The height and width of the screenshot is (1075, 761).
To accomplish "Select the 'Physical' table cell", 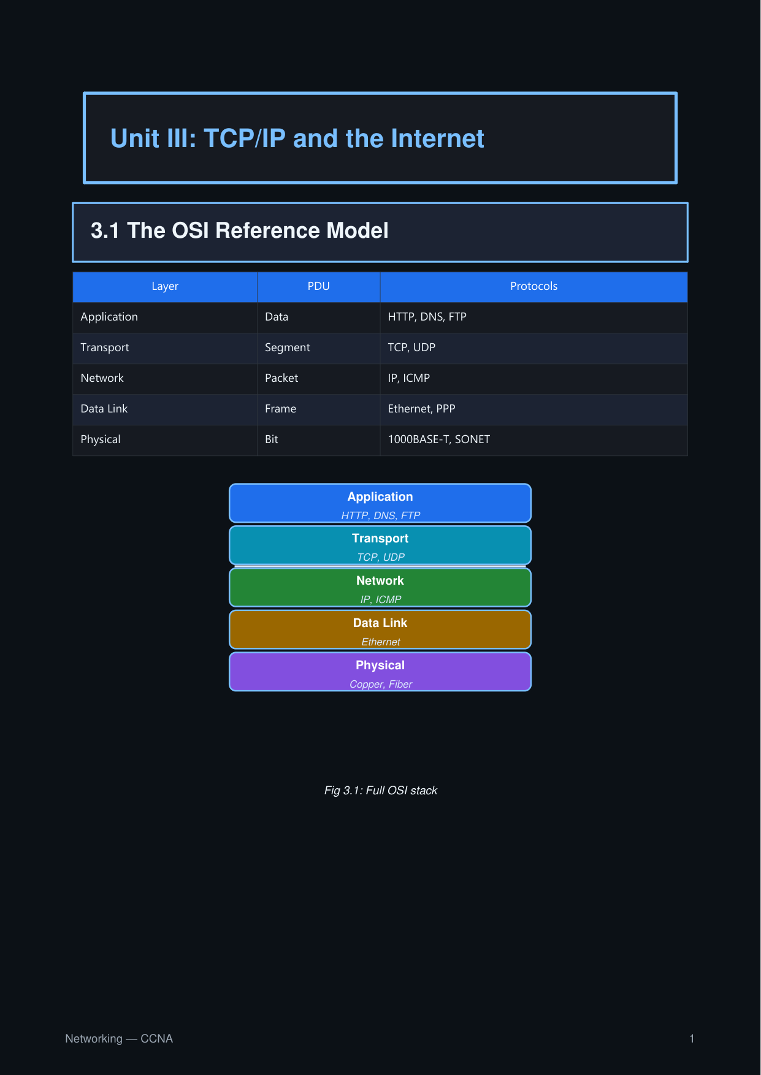I will click(x=165, y=440).
